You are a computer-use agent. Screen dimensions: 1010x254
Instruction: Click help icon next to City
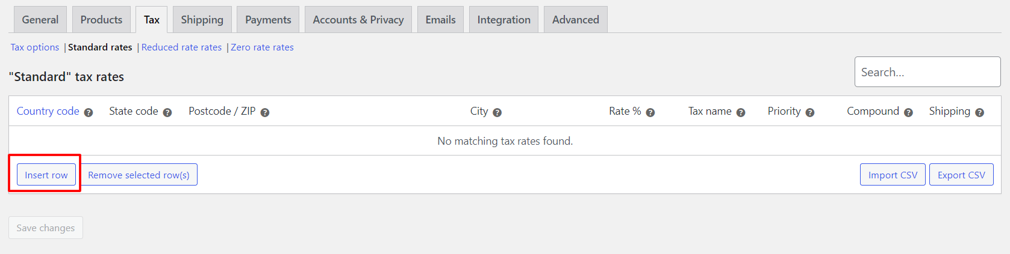click(497, 112)
